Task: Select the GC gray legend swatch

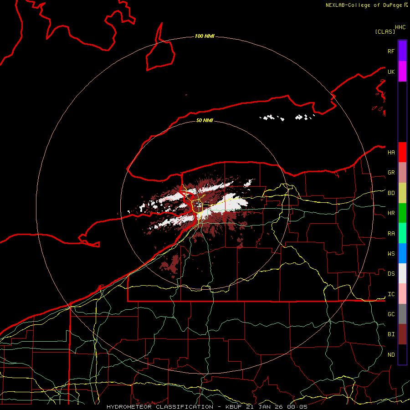Action: click(x=402, y=314)
